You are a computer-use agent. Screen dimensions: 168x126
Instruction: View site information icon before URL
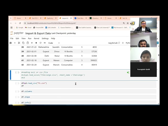25,23
